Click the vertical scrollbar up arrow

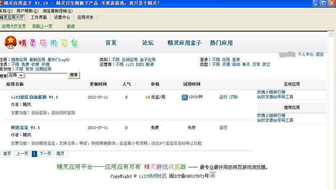click(x=331, y=34)
